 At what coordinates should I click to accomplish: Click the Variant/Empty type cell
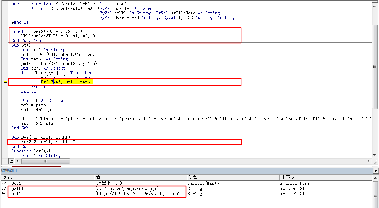(x=203, y=183)
